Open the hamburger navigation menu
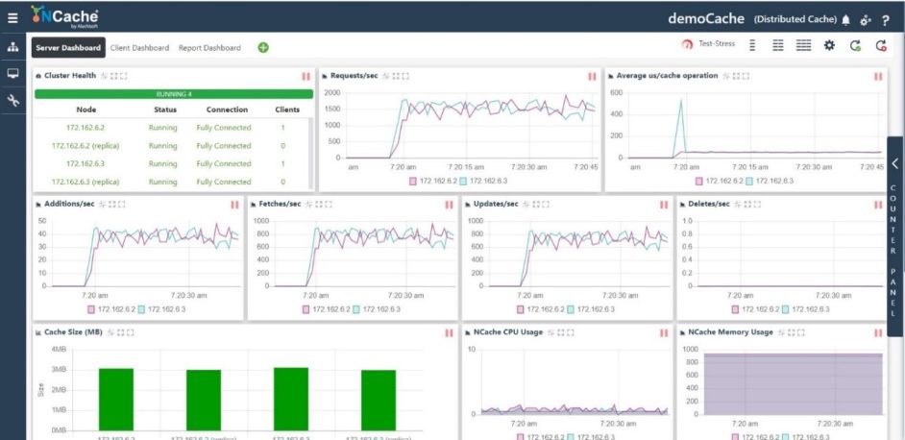 (12, 18)
